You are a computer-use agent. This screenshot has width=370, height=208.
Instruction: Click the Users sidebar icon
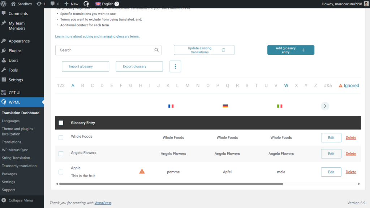(x=4, y=60)
